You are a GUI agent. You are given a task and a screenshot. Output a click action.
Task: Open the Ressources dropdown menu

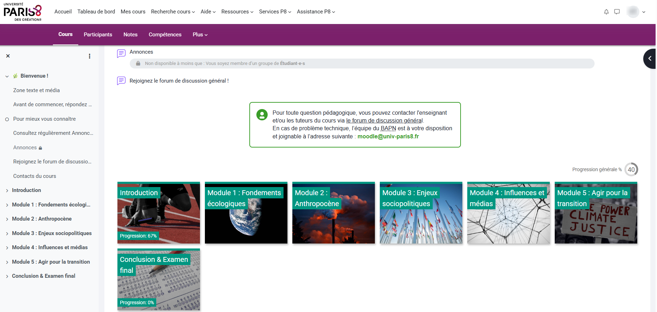point(237,12)
